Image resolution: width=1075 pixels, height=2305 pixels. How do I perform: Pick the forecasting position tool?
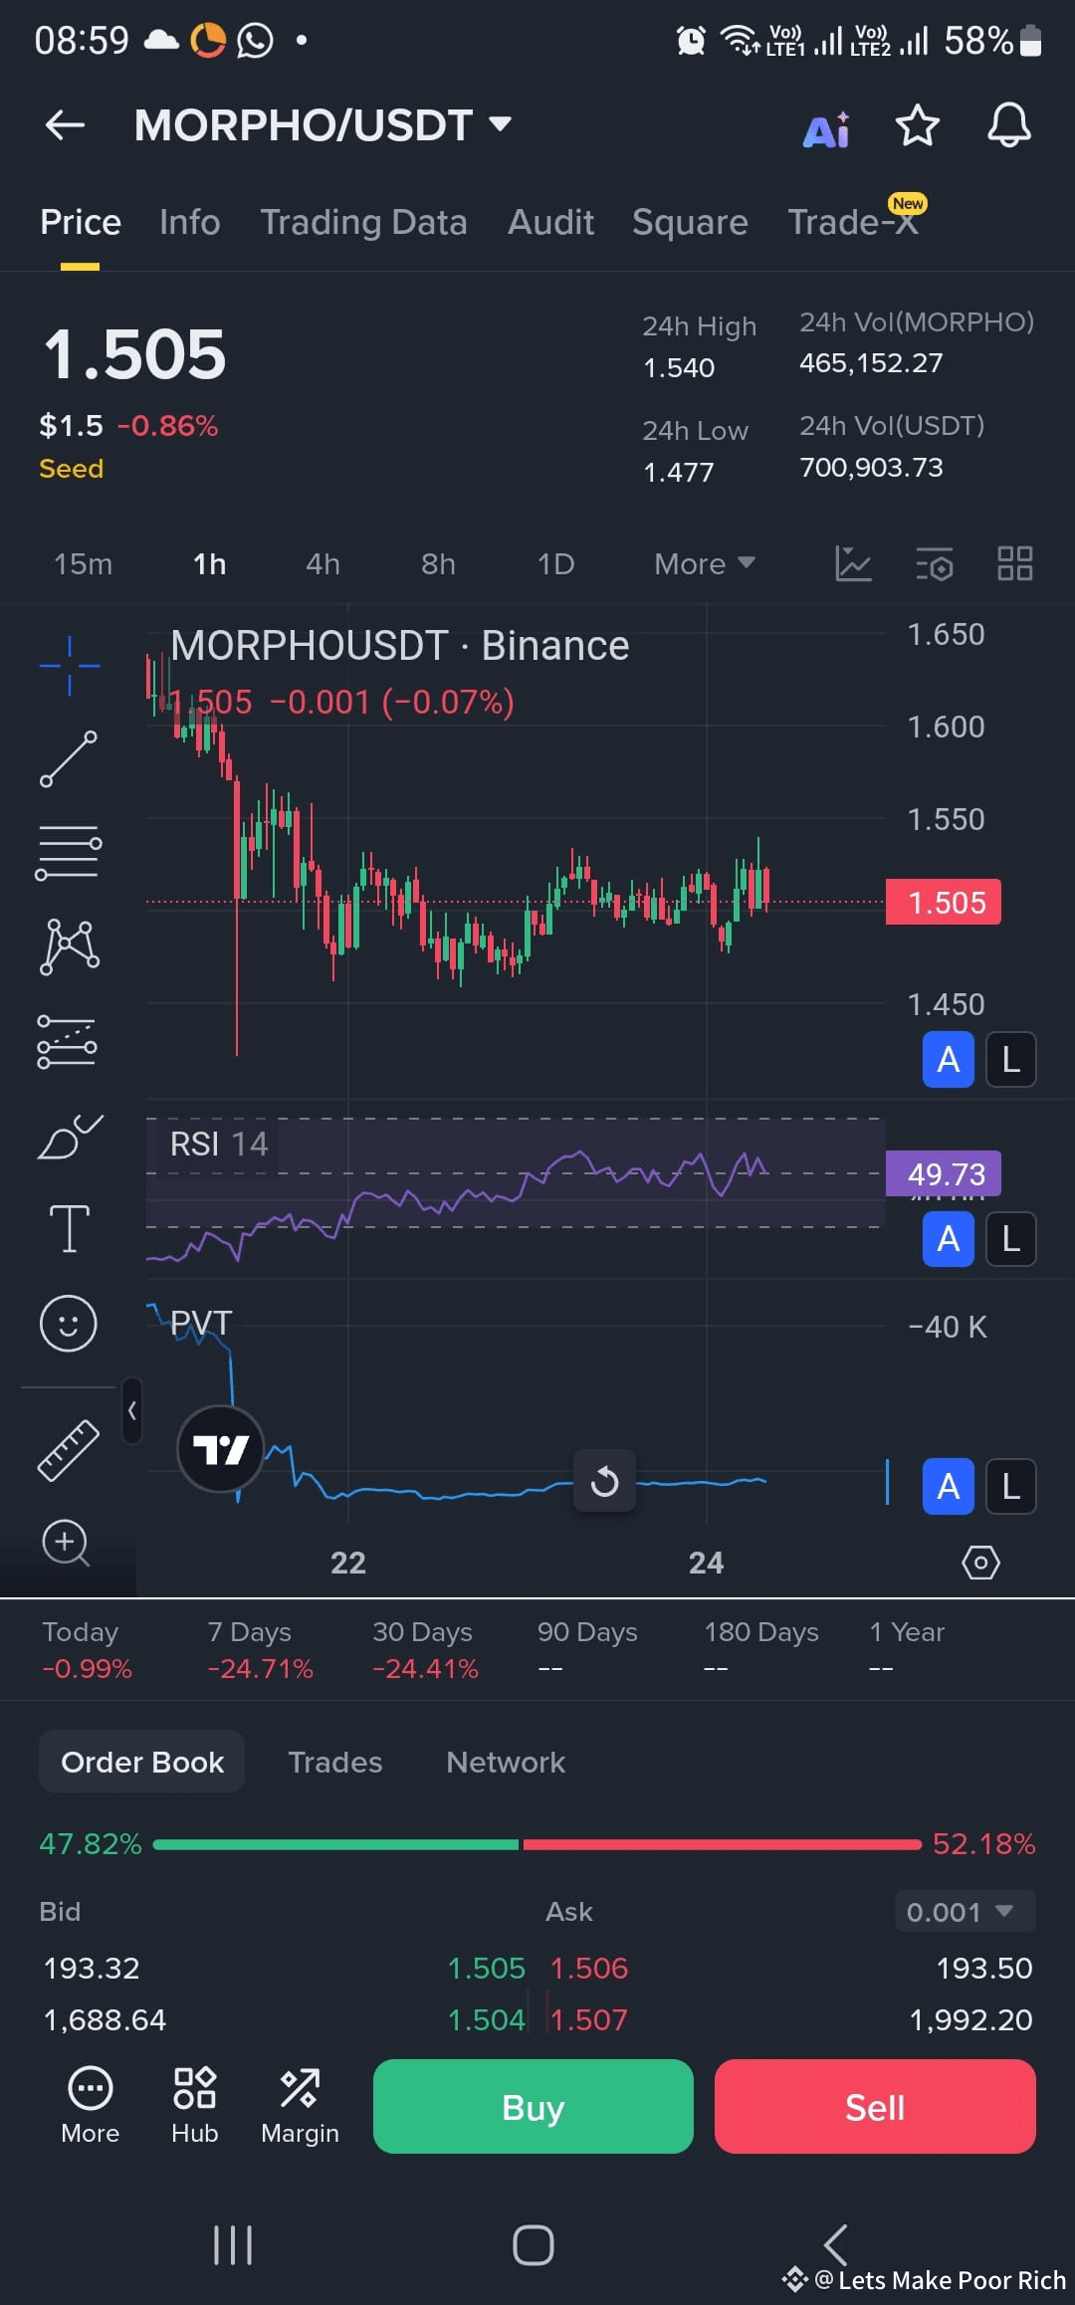67,1042
